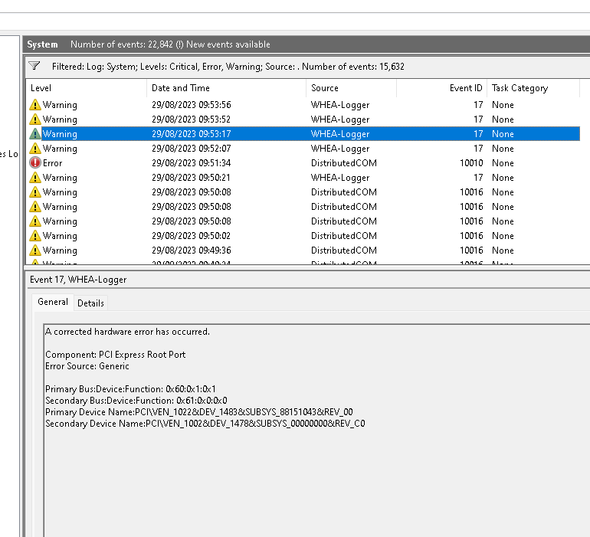This screenshot has height=537, width=590.
Task: Click the Primary Device Name line
Action: 199,412
